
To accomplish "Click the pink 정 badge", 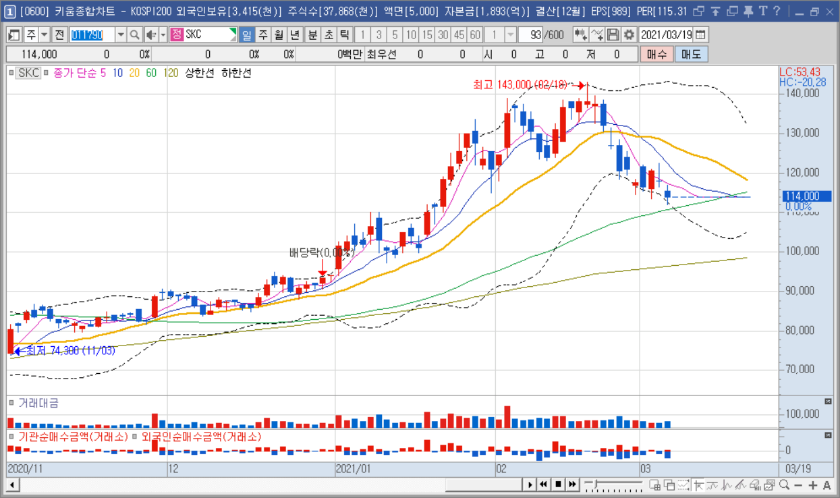I will coord(177,34).
